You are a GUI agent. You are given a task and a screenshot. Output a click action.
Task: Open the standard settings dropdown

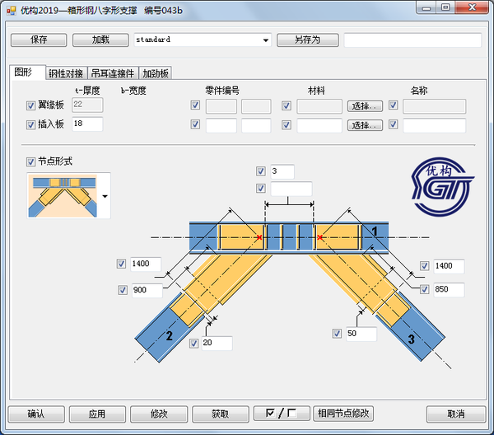click(265, 40)
